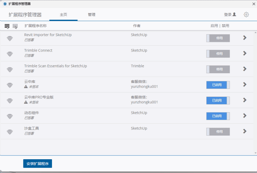Click unsigned warning icon under 云中库PRO专业版
The width and height of the screenshot is (257, 173).
26,102
